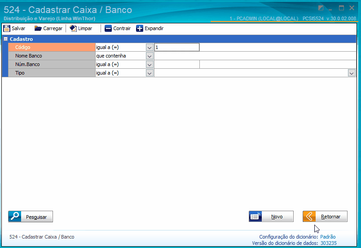
Task: Click the magnifier icon on Pesquisar
Action: pos(15,217)
